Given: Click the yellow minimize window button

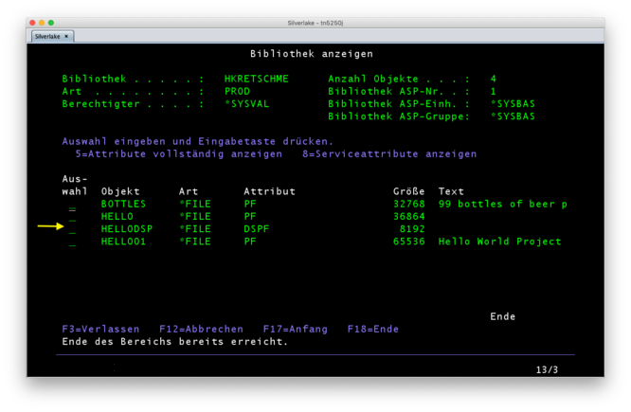Looking at the screenshot, I should coord(42,23).
